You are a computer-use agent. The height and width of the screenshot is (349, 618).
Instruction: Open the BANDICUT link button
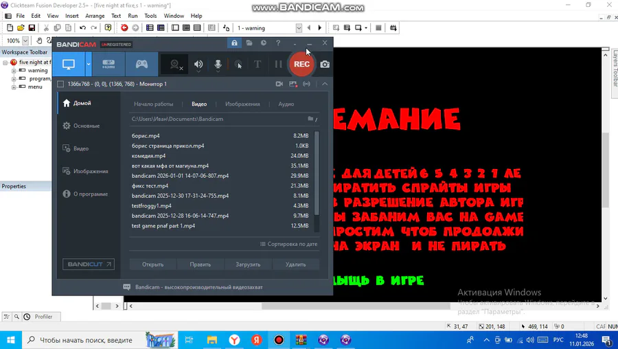tap(89, 264)
